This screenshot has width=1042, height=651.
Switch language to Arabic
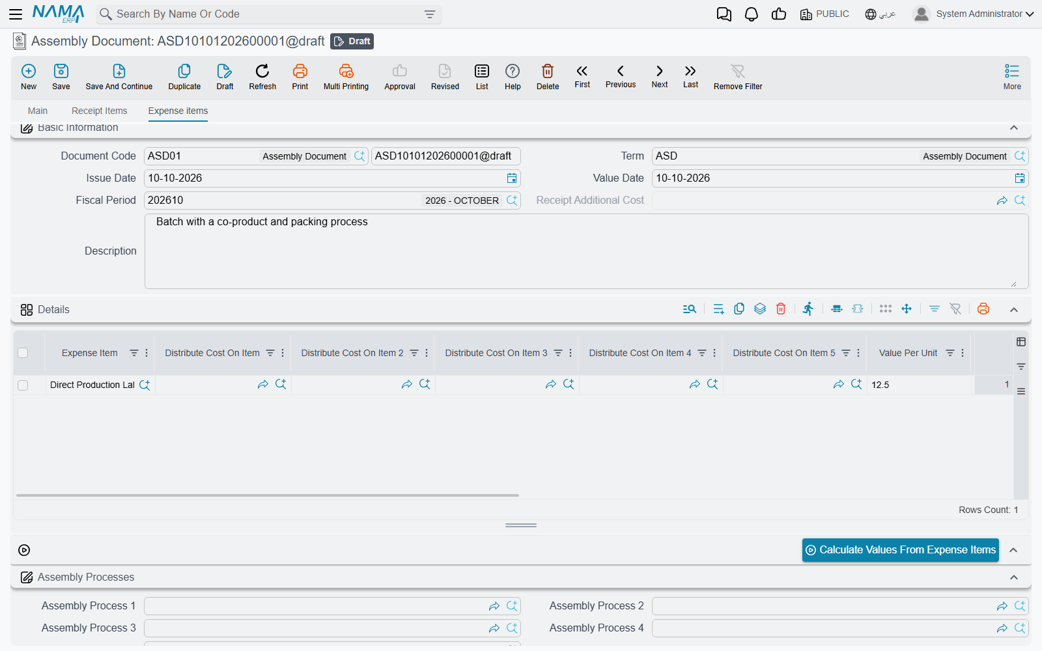click(x=880, y=14)
